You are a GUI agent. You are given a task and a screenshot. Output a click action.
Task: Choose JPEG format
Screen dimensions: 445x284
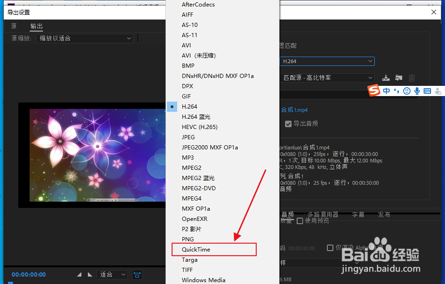(188, 137)
